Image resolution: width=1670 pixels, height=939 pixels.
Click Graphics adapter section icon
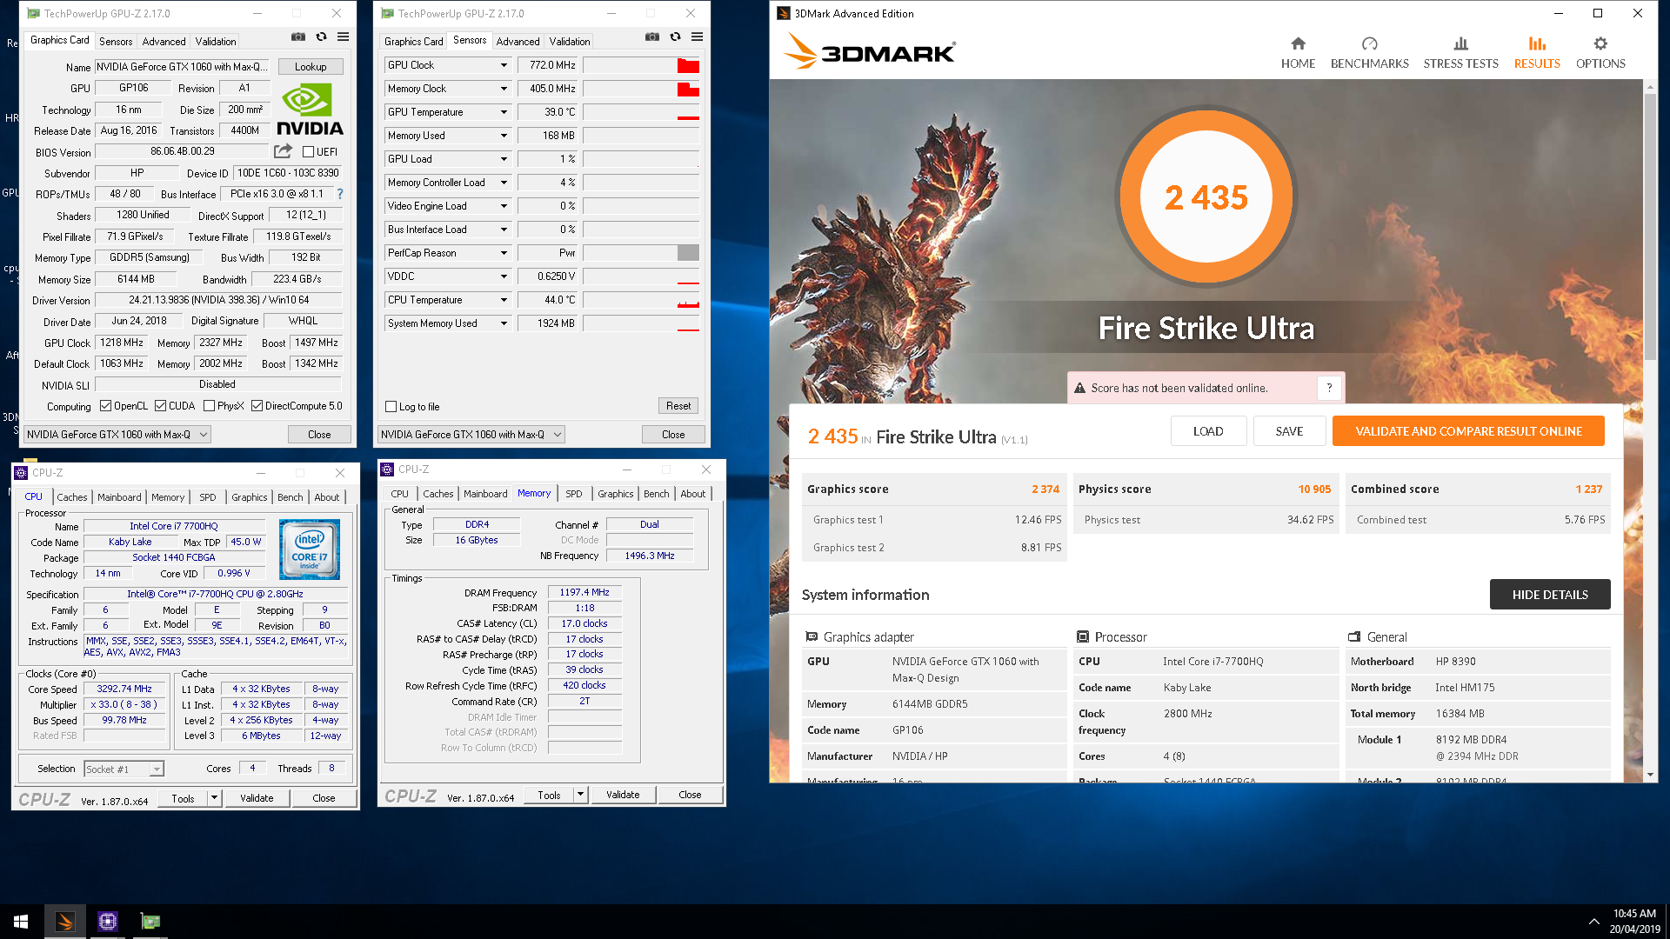pos(812,636)
